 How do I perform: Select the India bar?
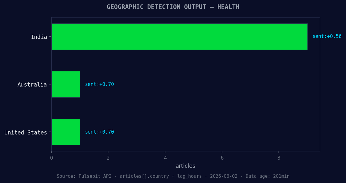179,37
